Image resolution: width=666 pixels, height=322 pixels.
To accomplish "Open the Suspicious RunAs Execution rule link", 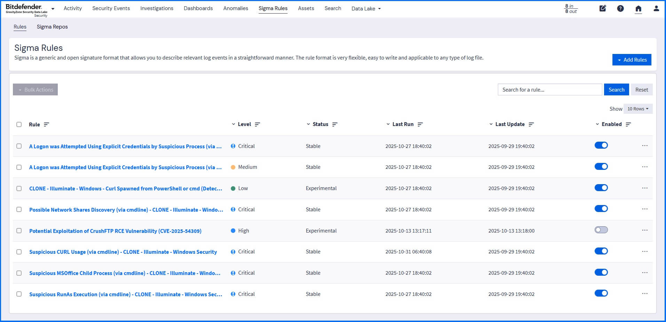I will tap(125, 294).
